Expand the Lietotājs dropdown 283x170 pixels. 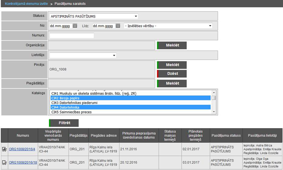point(83,55)
